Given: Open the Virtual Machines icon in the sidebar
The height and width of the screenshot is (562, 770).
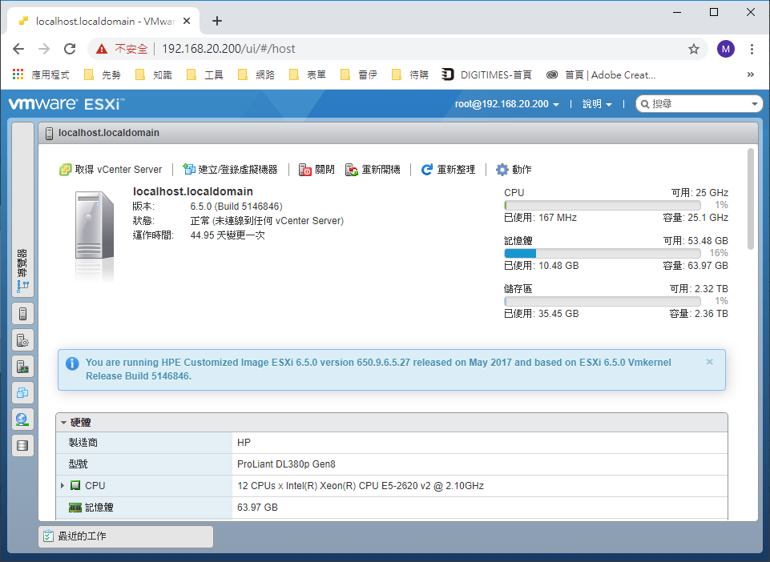Looking at the screenshot, I should 22,393.
